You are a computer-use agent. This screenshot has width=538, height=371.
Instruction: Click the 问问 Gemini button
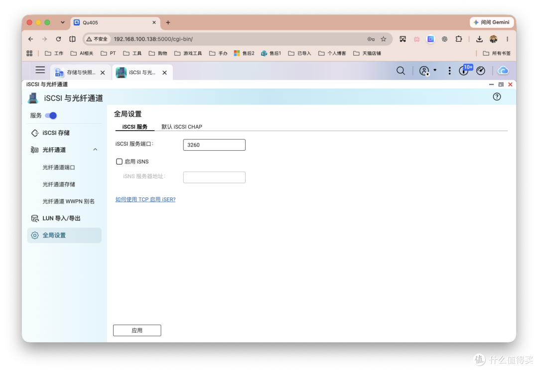coord(492,22)
